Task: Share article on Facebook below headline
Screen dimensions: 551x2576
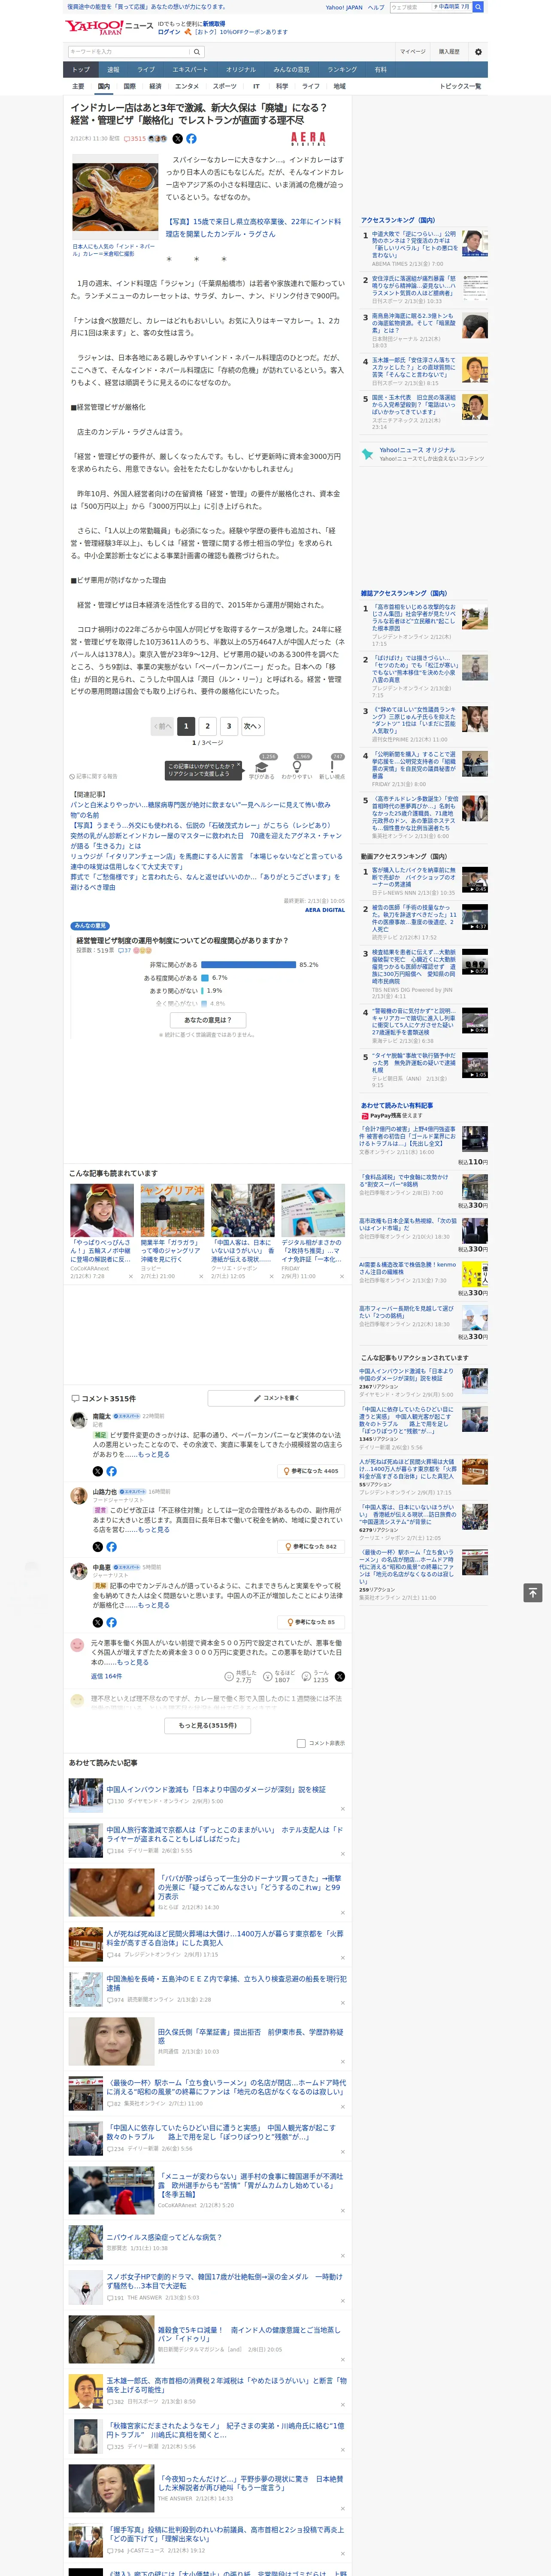Action: [191, 139]
